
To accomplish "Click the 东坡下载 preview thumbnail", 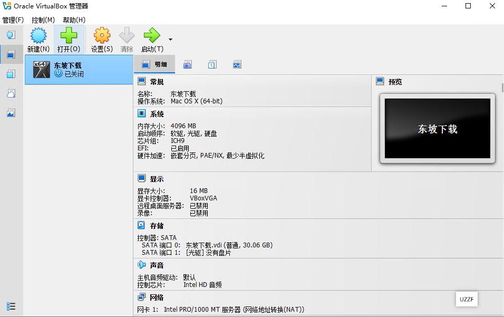I will coord(437,128).
